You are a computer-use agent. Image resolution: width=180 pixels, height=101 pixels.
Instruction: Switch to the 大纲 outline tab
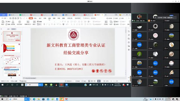(8, 29)
